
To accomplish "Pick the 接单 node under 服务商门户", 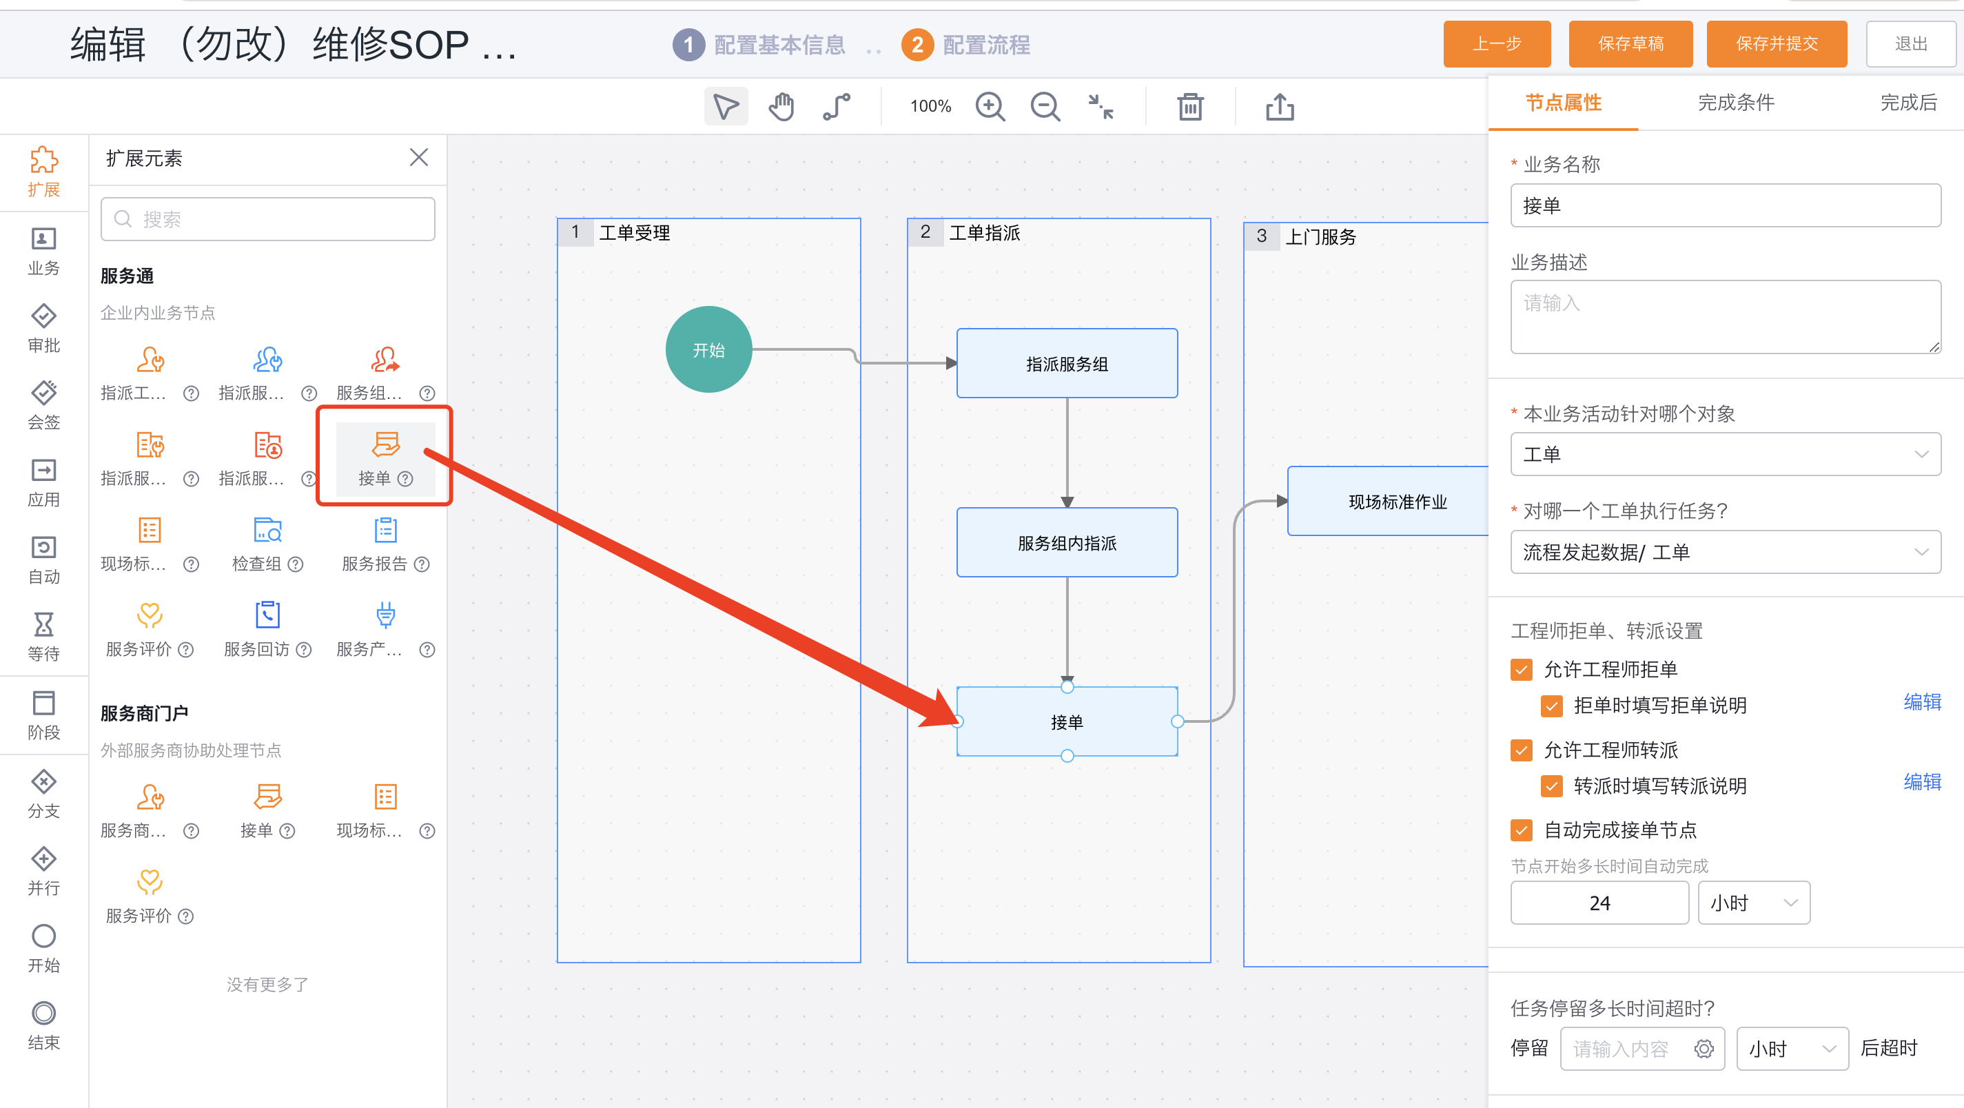I will 267,797.
